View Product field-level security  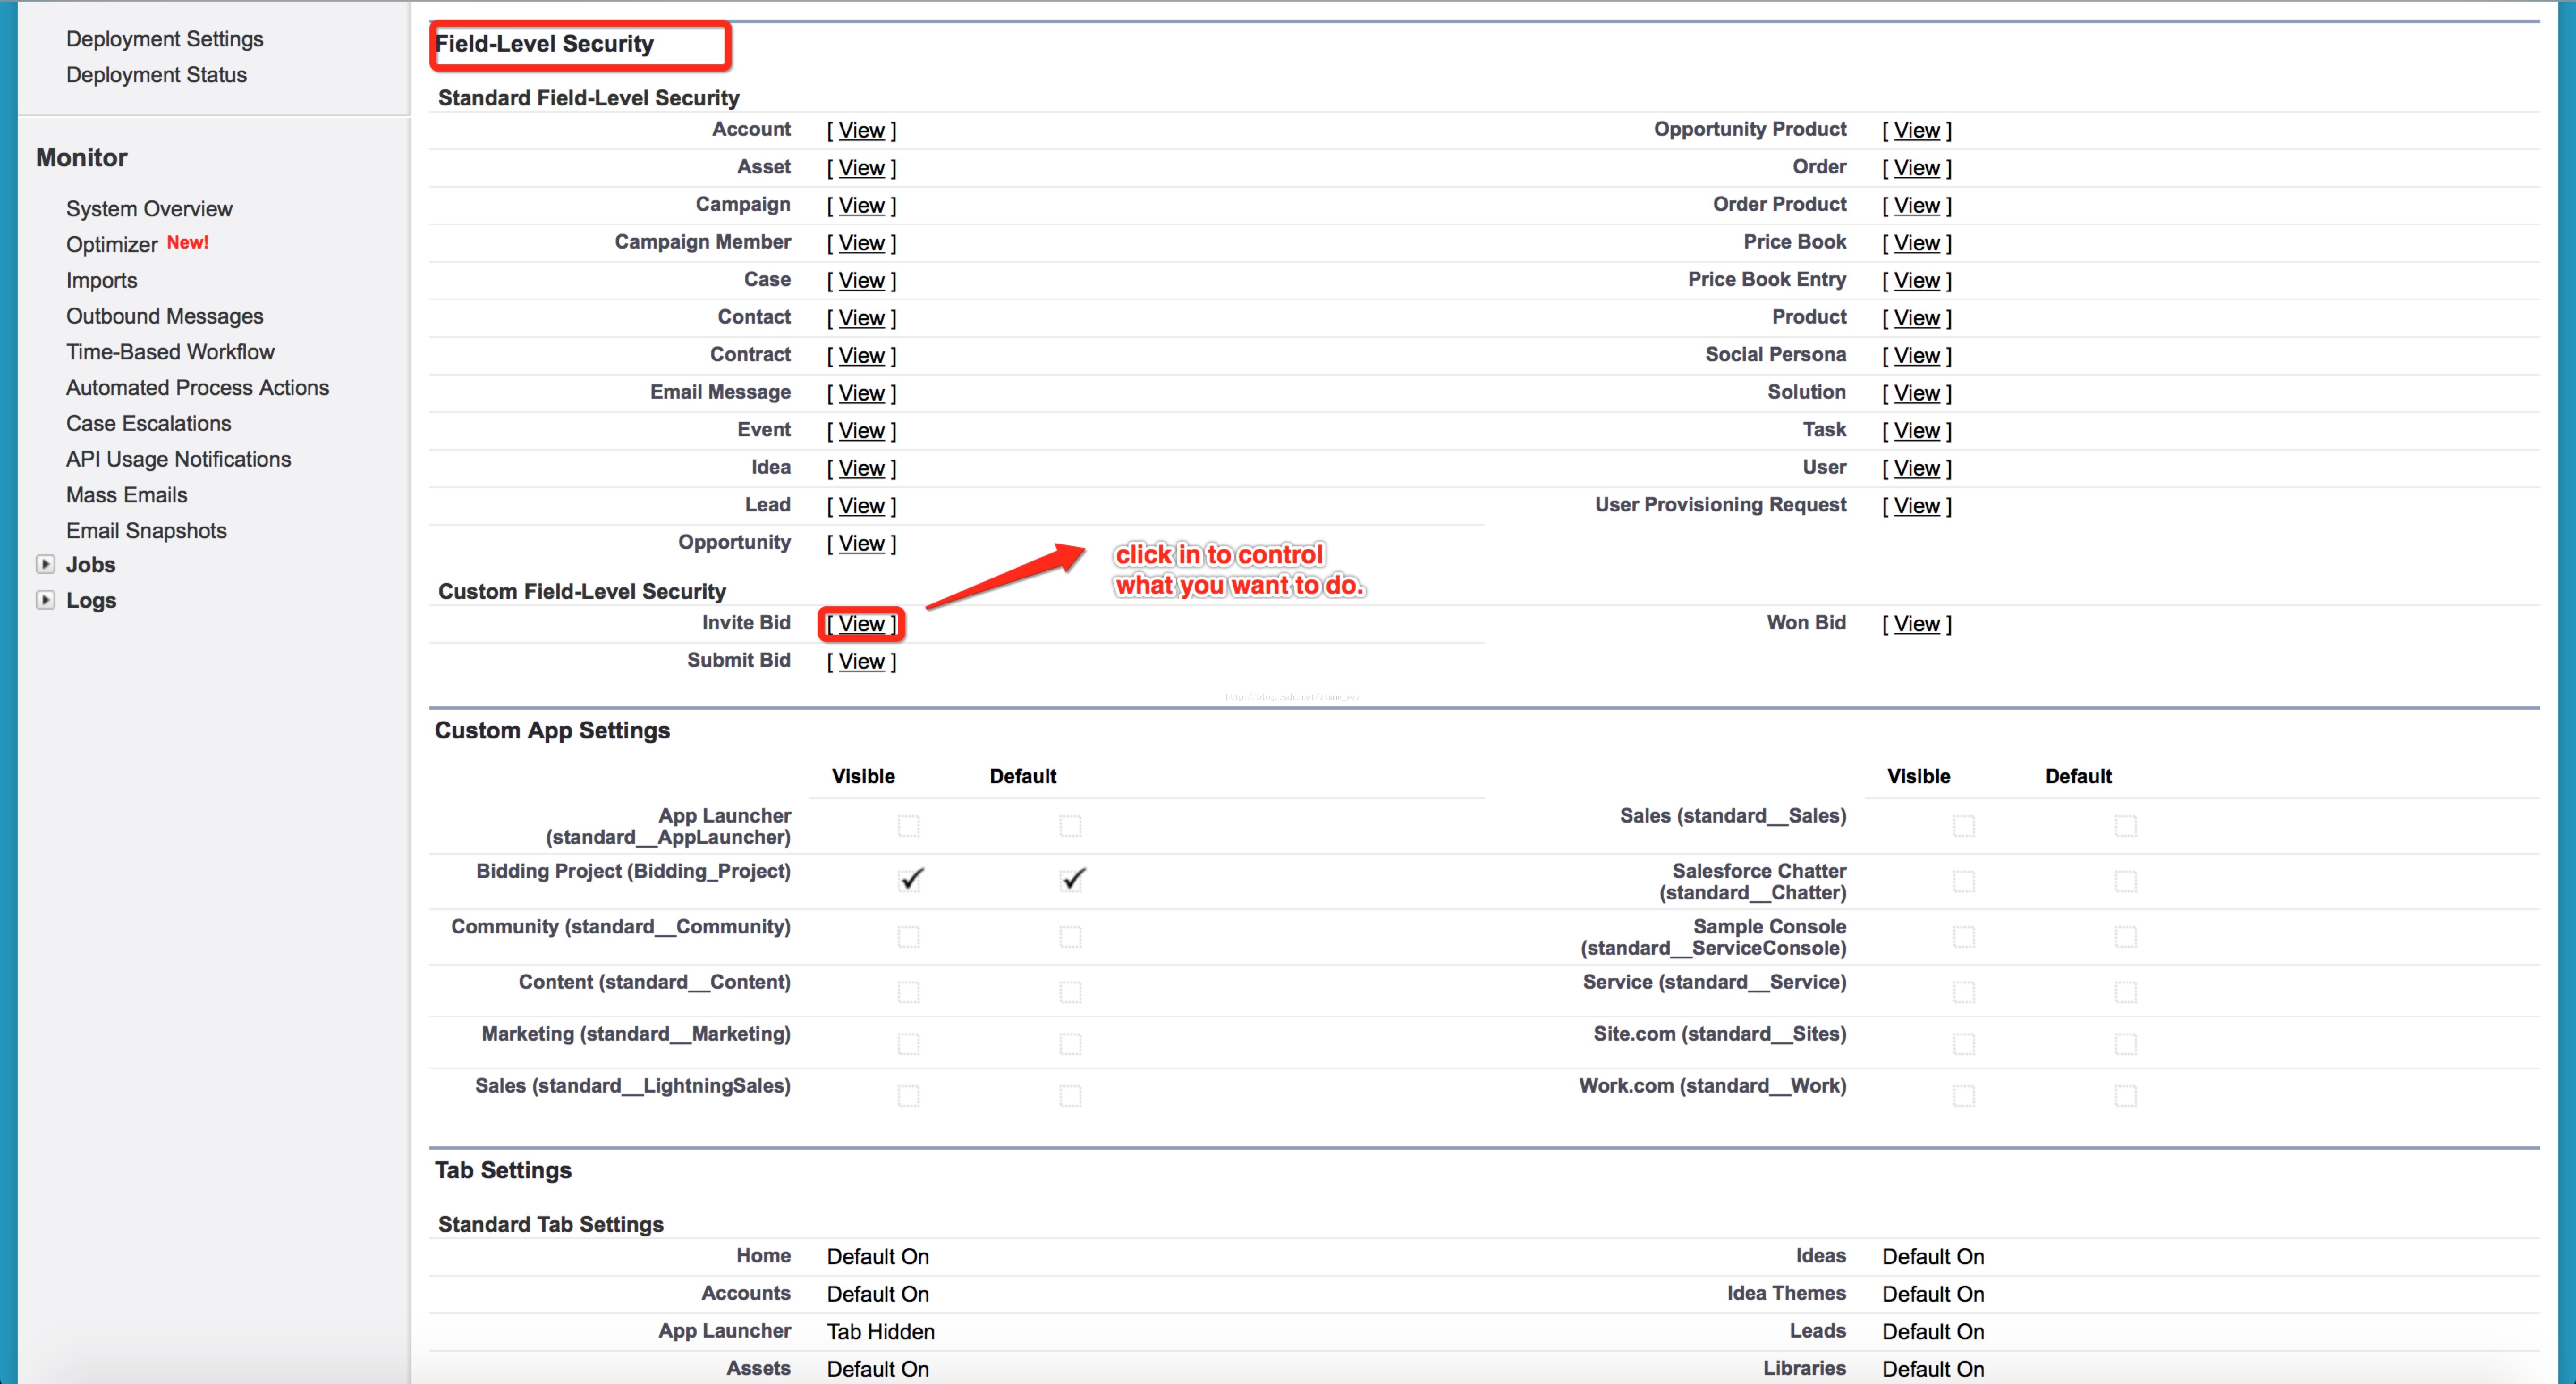pos(1916,318)
